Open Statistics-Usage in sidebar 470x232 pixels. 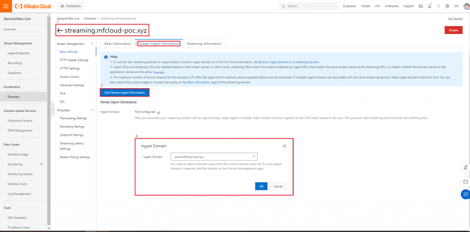click(18, 154)
